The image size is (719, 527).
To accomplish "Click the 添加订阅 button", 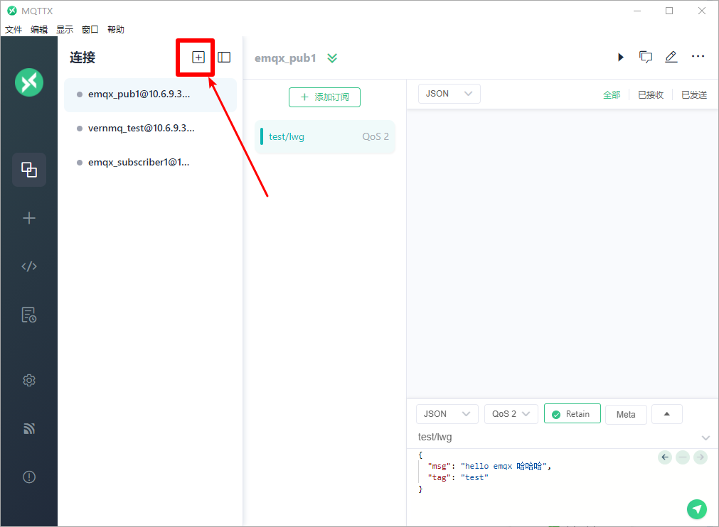I will click(x=324, y=97).
